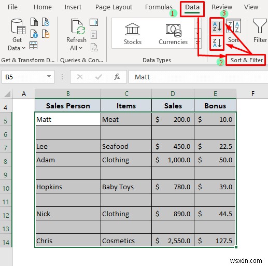Open the custom Sort dialog

click(233, 31)
